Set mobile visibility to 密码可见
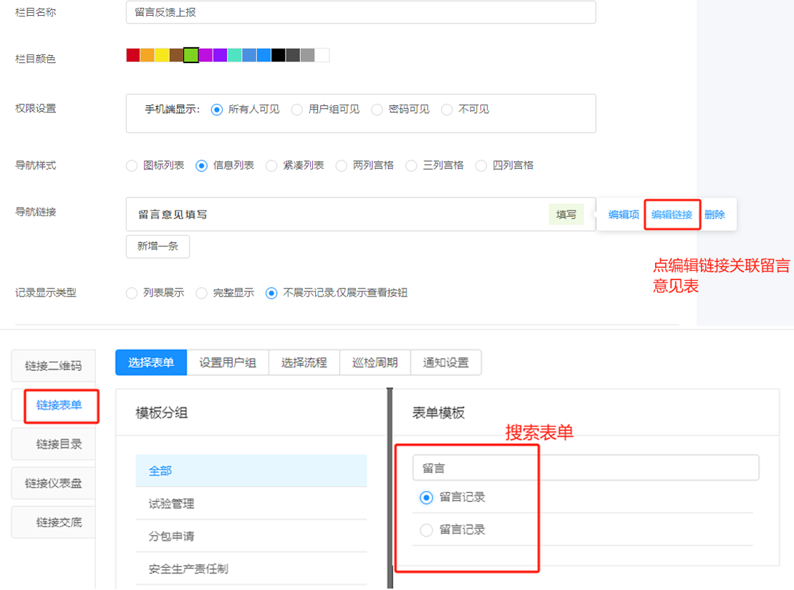The width and height of the screenshot is (794, 590). 377,110
